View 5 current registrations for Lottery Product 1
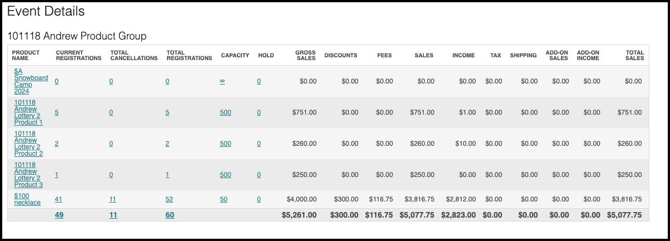Viewport: 670px width, 241px height. tap(56, 112)
